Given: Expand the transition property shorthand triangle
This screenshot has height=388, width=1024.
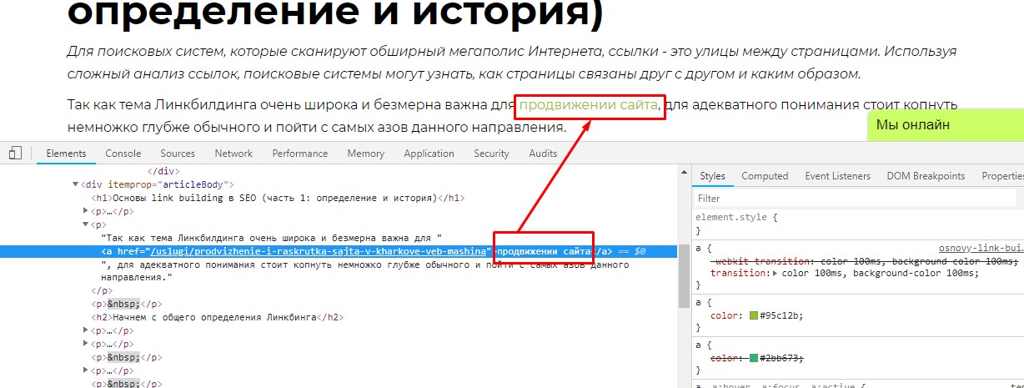Looking at the screenshot, I should (776, 273).
